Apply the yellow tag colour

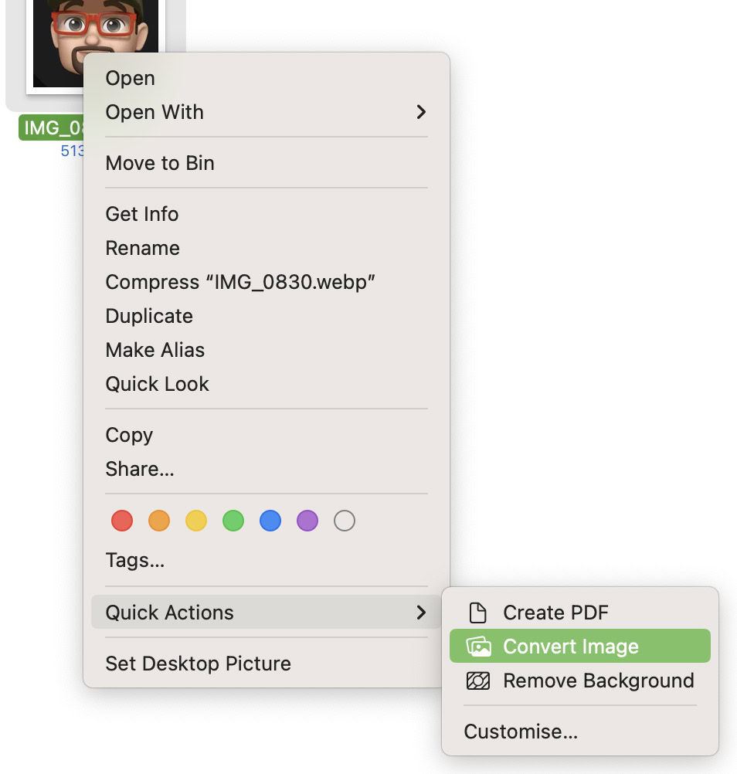pos(196,521)
